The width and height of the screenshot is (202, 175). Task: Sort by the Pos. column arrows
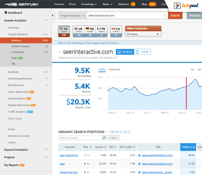click(91, 147)
